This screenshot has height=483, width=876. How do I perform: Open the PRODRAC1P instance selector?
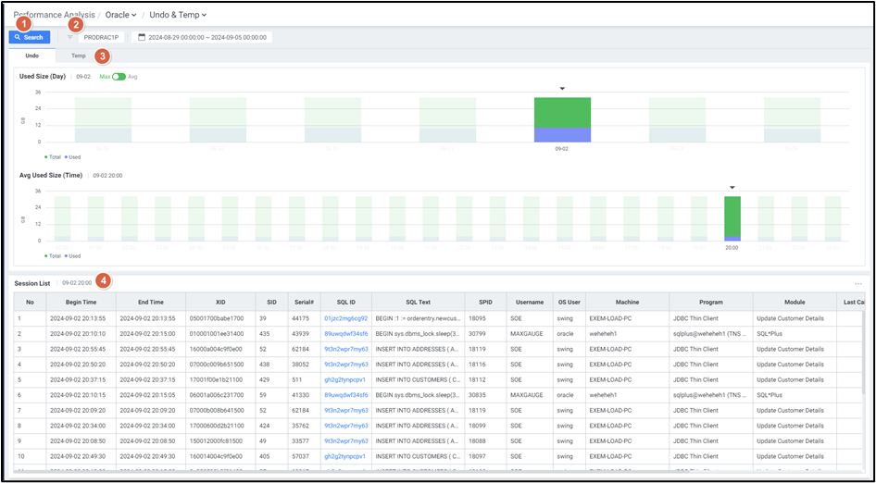[101, 38]
